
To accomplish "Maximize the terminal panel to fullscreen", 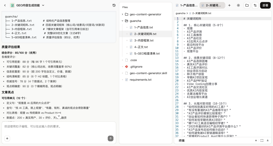I will pos(262,140).
